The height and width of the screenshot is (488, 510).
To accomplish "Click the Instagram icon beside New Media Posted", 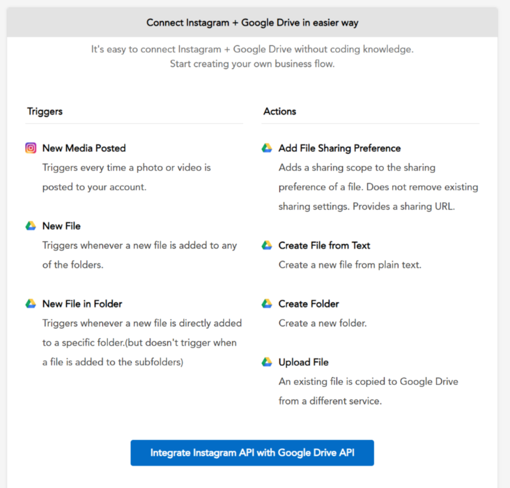I will pyautogui.click(x=31, y=148).
